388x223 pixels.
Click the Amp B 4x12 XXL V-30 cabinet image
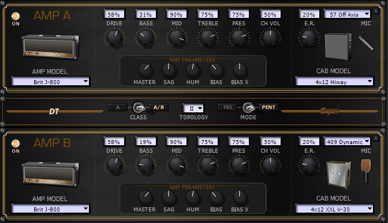point(338,175)
